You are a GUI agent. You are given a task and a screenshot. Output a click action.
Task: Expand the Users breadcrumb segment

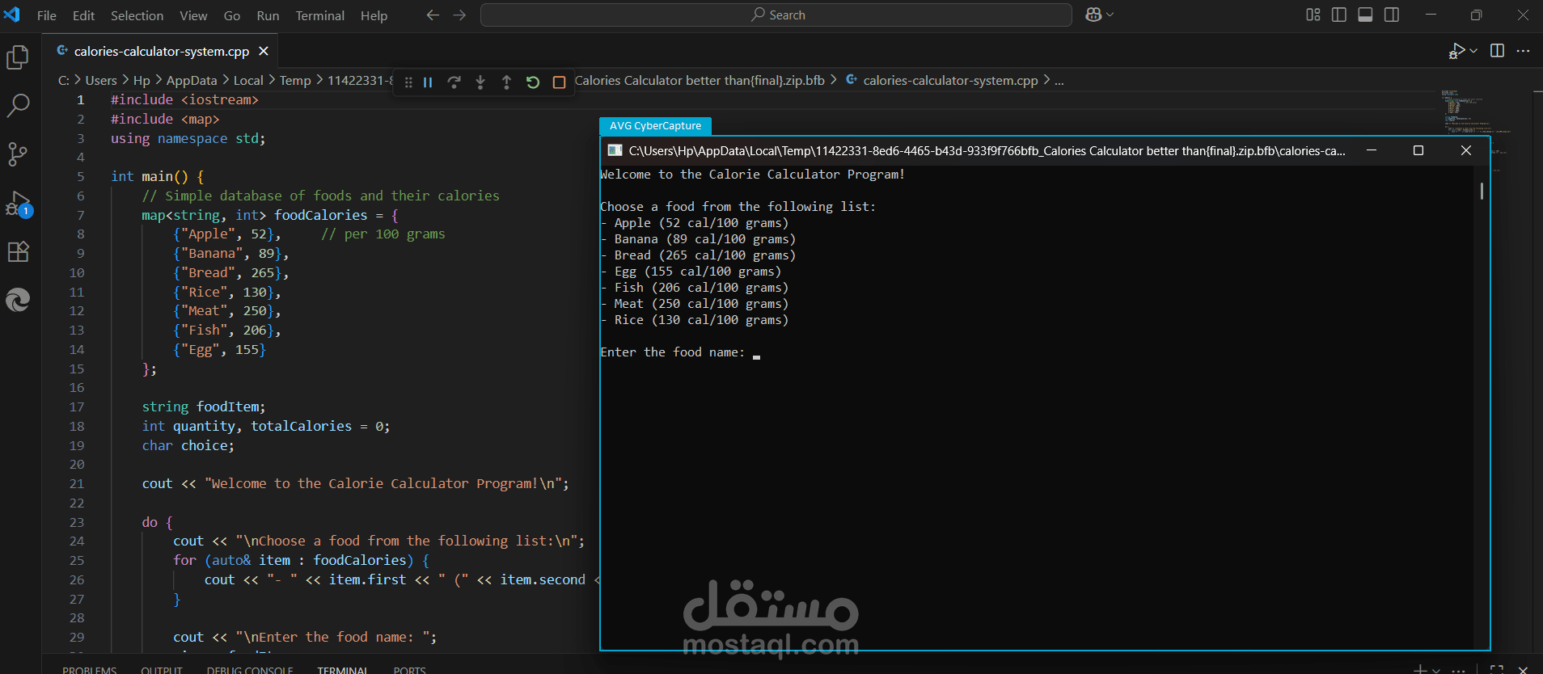click(101, 81)
